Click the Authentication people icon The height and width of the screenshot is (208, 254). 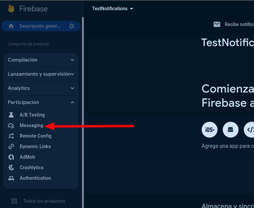coord(11,178)
